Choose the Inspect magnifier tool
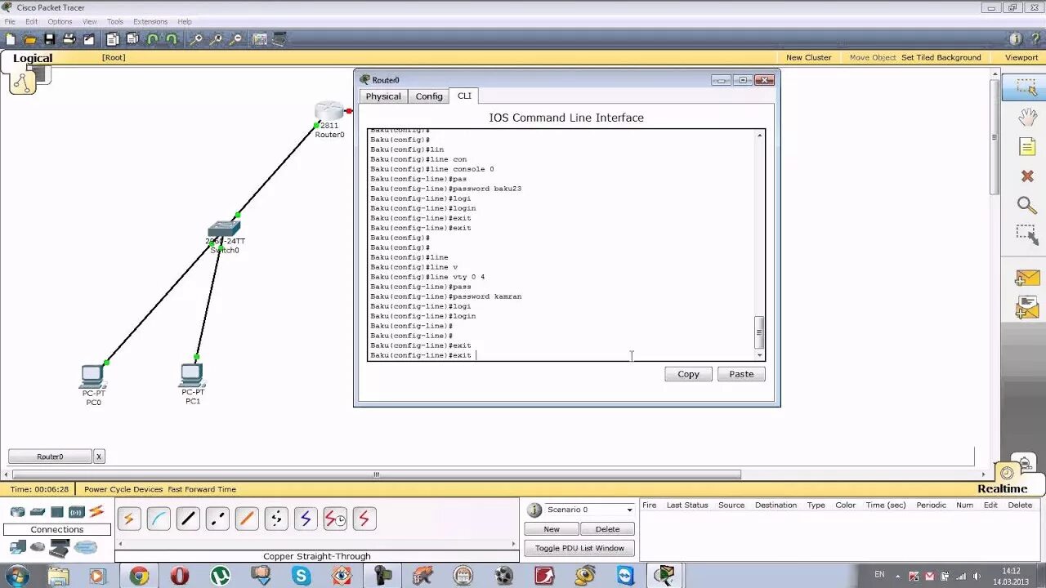This screenshot has height=588, width=1046. [1027, 205]
